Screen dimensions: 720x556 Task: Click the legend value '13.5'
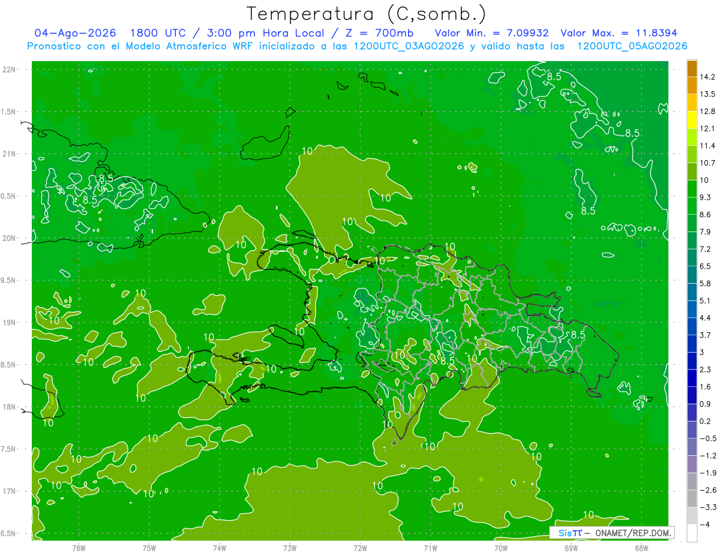(707, 94)
